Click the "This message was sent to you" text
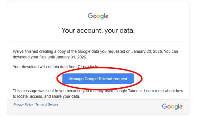197x117 pixels. pos(39,91)
